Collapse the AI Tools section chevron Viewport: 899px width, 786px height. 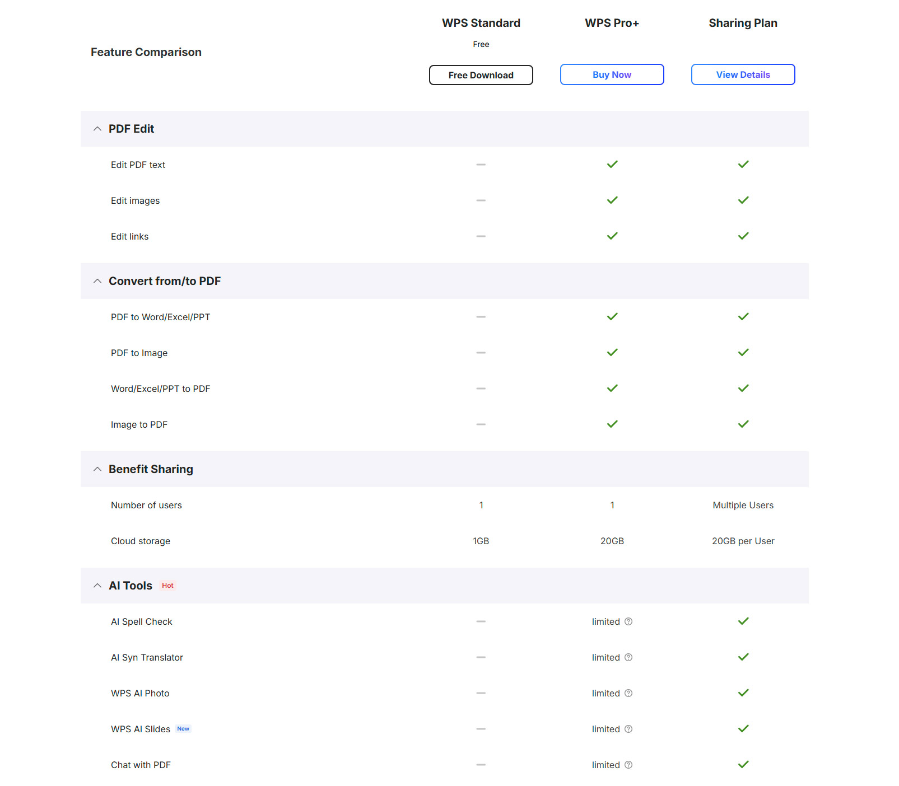pos(97,586)
